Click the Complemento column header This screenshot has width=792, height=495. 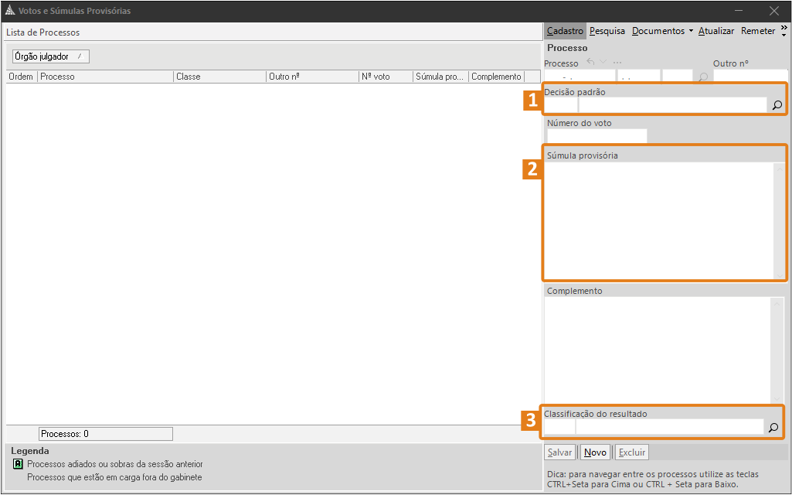tap(497, 77)
